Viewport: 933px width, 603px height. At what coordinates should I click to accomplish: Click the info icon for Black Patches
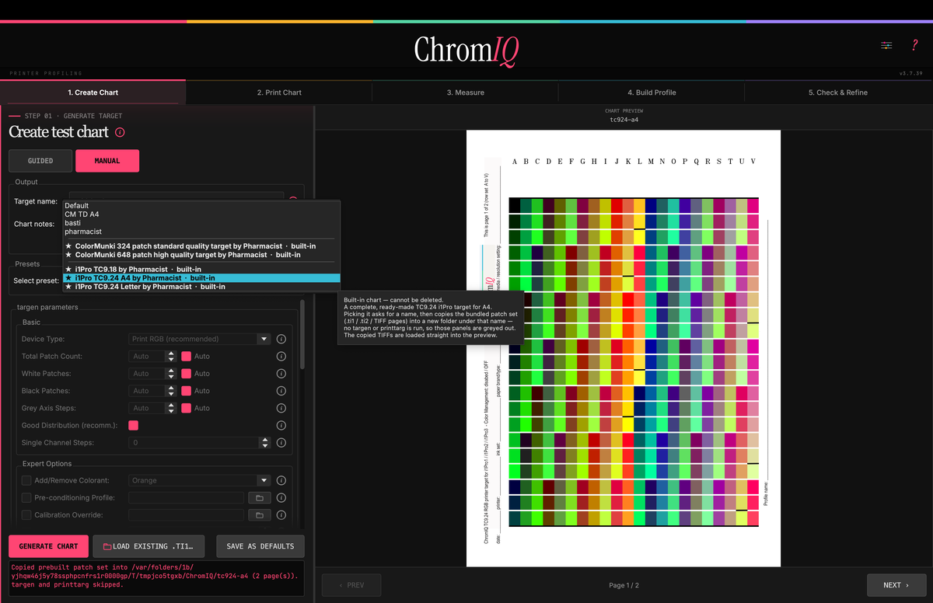(x=281, y=391)
